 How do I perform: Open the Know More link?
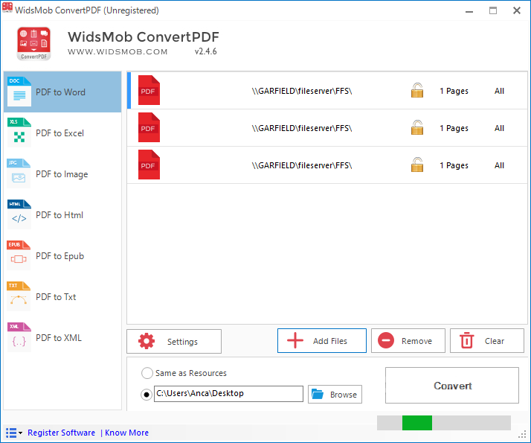click(126, 433)
